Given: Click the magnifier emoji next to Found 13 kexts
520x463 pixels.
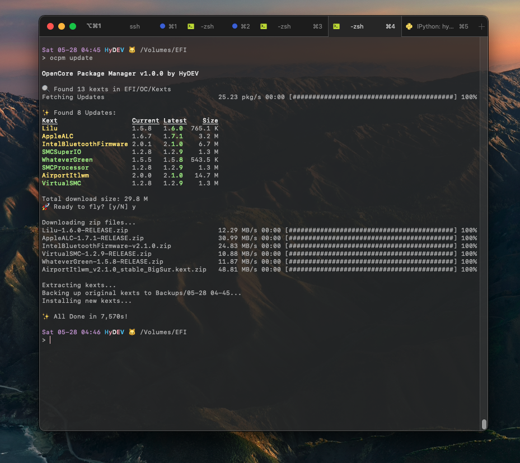Looking at the screenshot, I should (x=46, y=90).
